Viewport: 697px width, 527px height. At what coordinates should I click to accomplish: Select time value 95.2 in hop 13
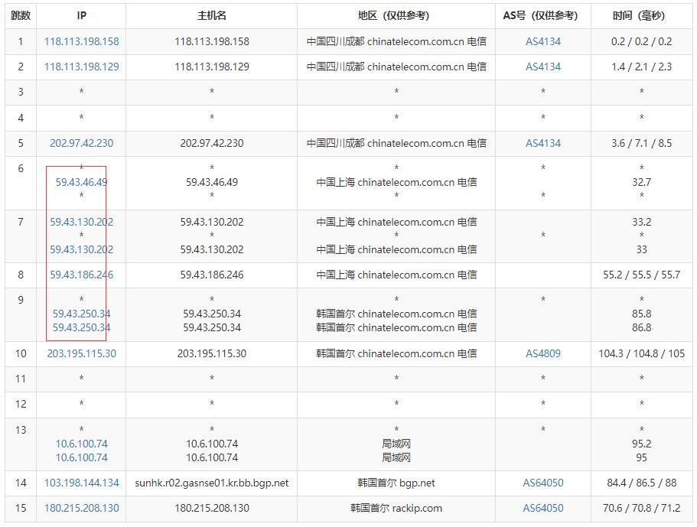[x=641, y=444]
